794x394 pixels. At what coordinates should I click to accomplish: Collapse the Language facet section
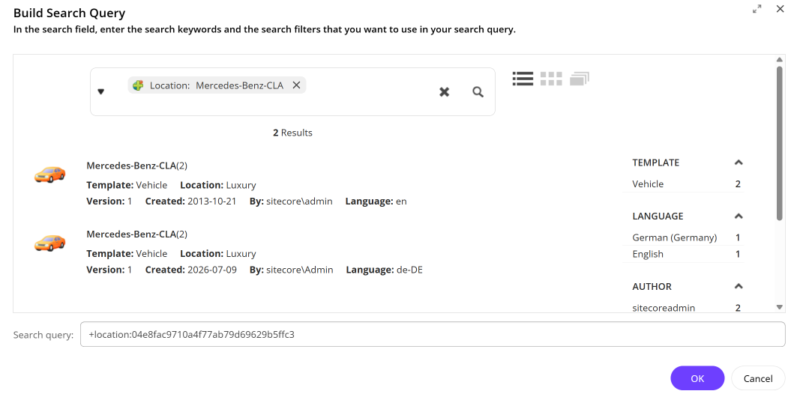click(x=739, y=216)
